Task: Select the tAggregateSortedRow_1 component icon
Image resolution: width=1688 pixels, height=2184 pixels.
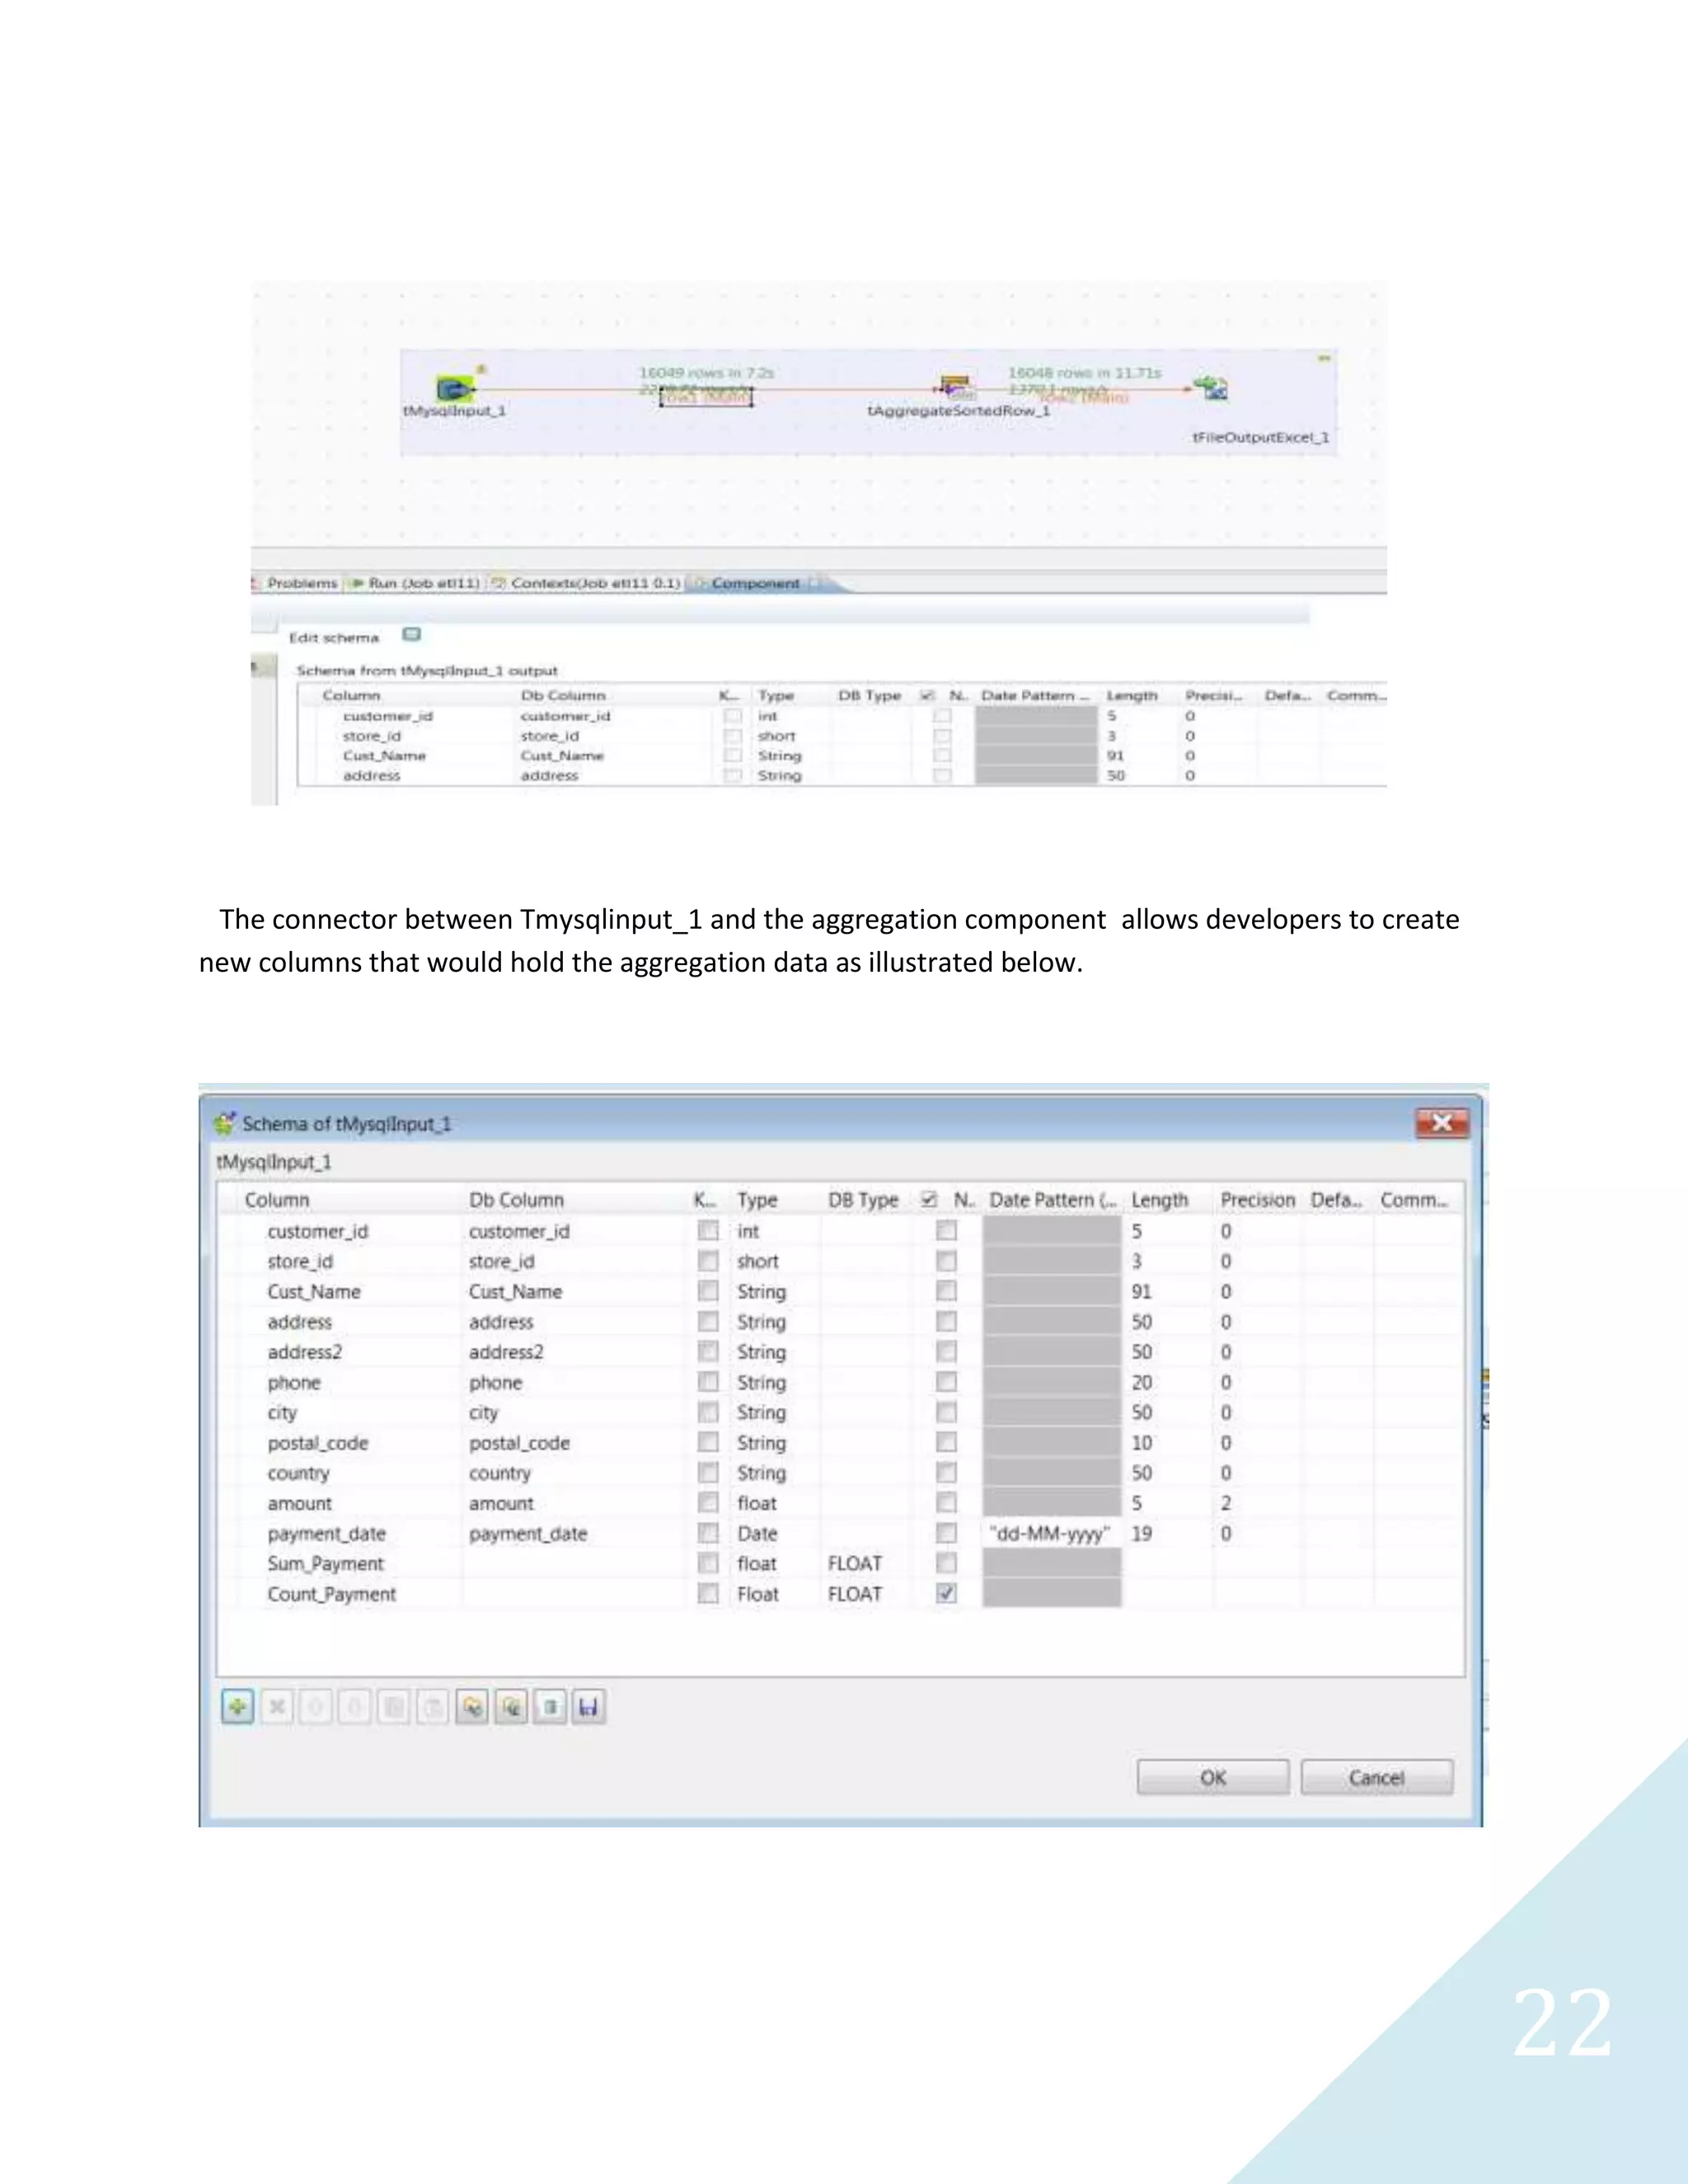Action: click(956, 387)
